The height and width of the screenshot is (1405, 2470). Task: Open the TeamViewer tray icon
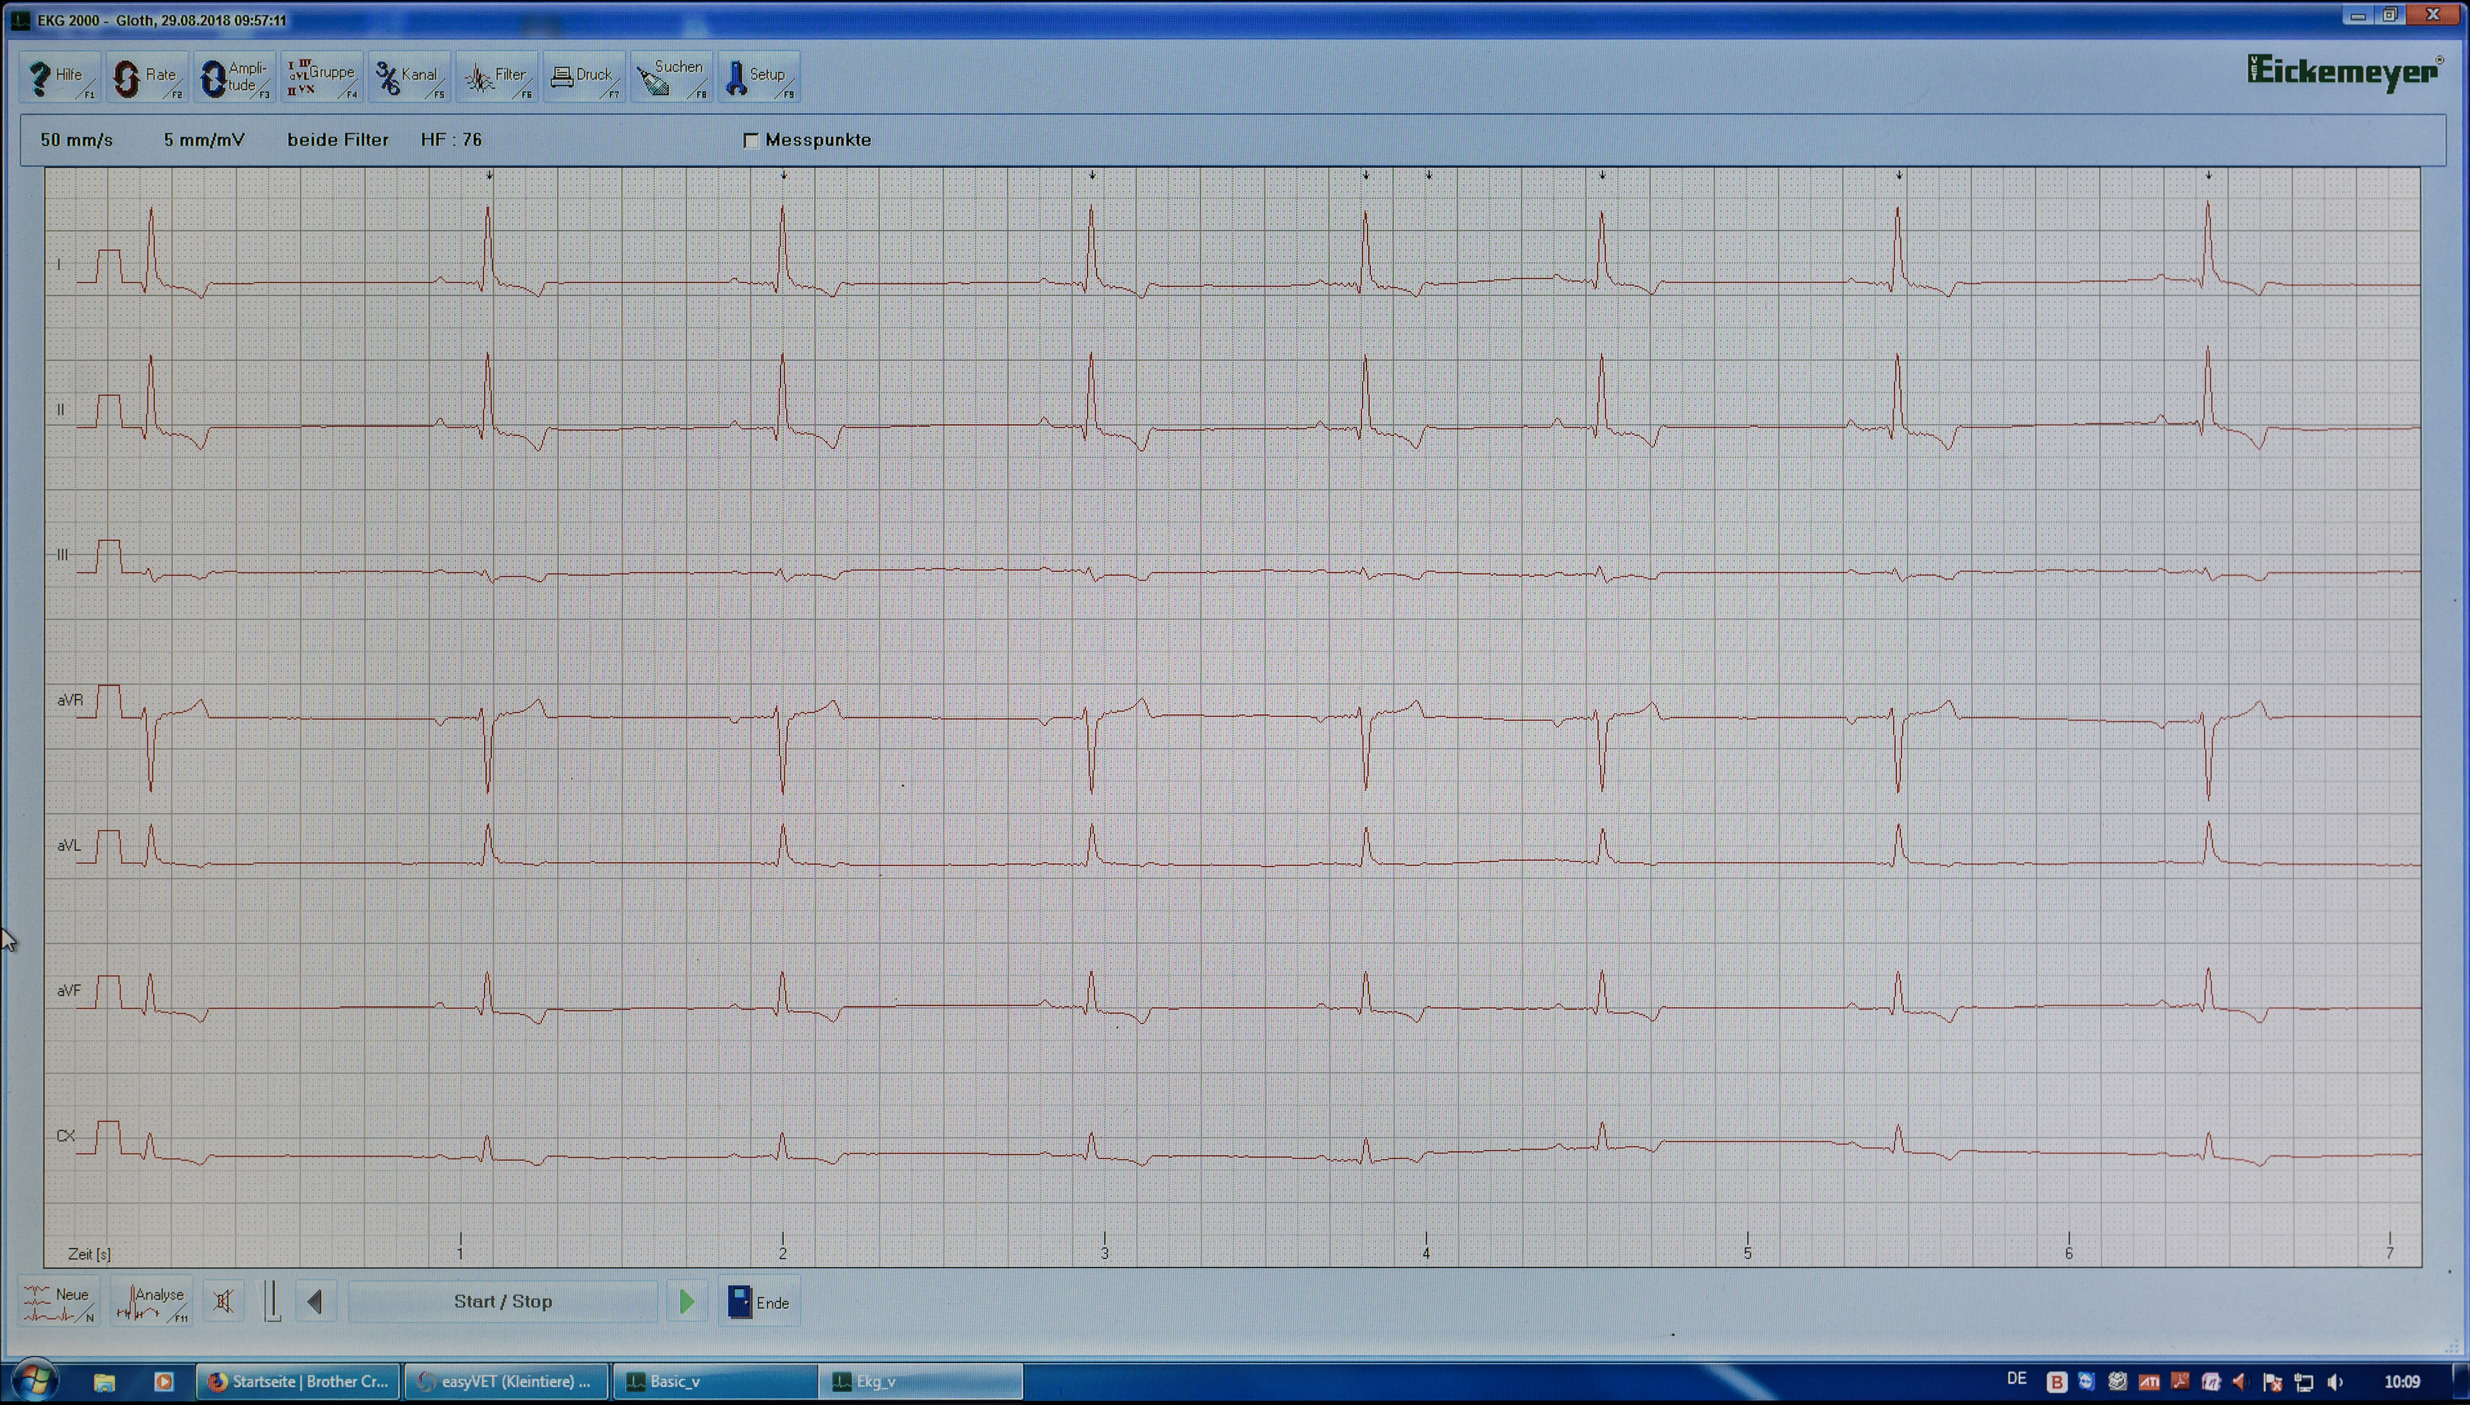pyautogui.click(x=2087, y=1382)
